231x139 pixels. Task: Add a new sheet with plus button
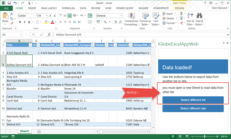(x=39, y=132)
